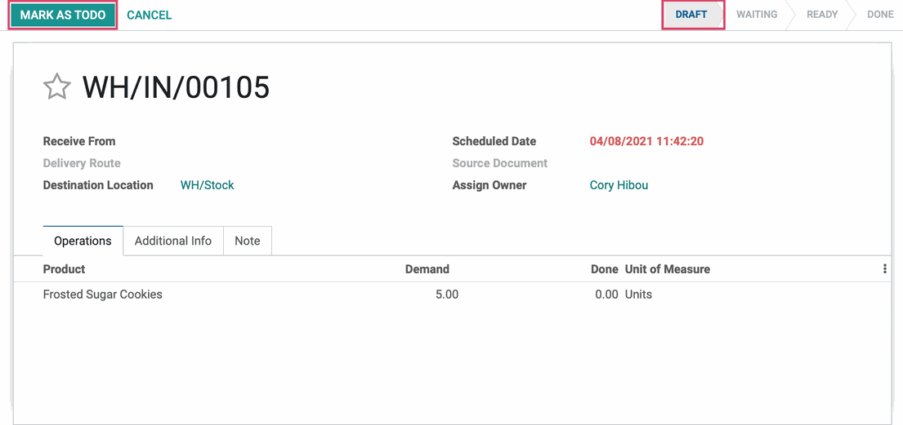903x425 pixels.
Task: Click the scheduled date 04/08/2021 11:42:20
Action: point(646,141)
